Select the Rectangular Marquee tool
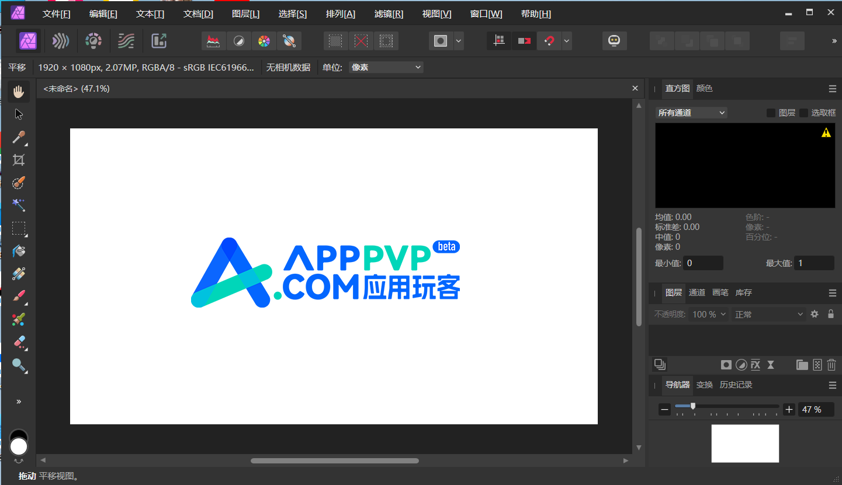 [19, 228]
